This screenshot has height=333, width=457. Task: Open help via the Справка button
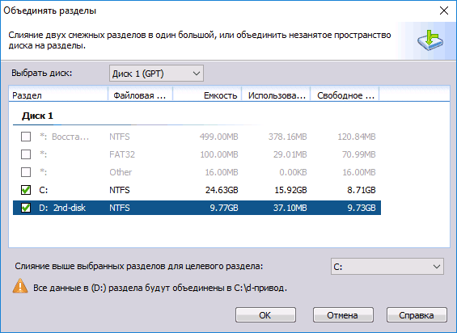(417, 315)
